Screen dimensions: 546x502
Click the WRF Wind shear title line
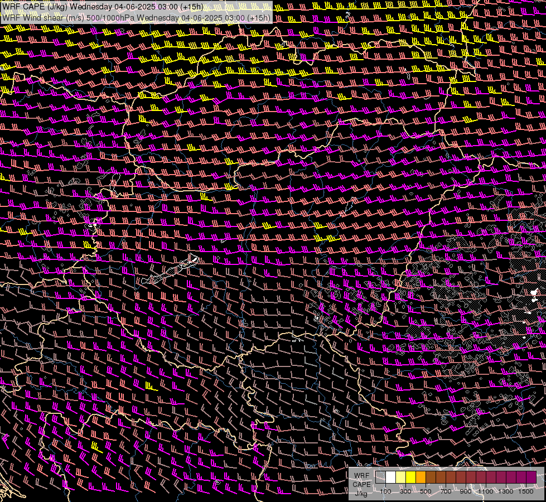click(x=136, y=18)
